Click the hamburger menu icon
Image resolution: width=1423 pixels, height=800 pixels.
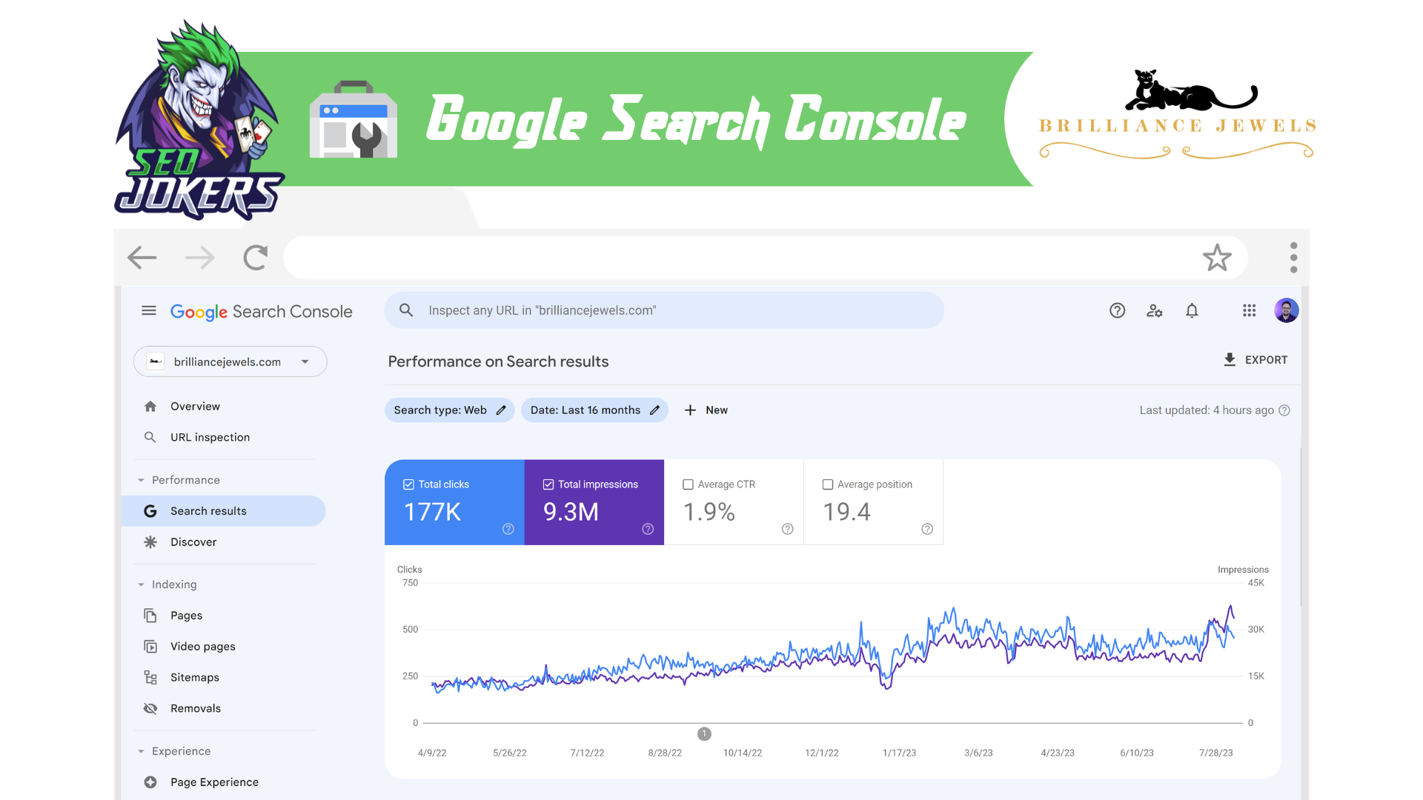point(149,310)
